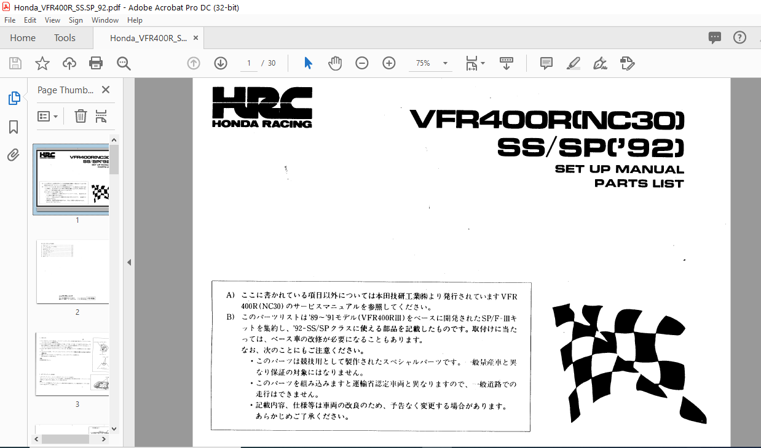This screenshot has width=761, height=448.
Task: Open the notifications chat icon
Action: click(715, 37)
